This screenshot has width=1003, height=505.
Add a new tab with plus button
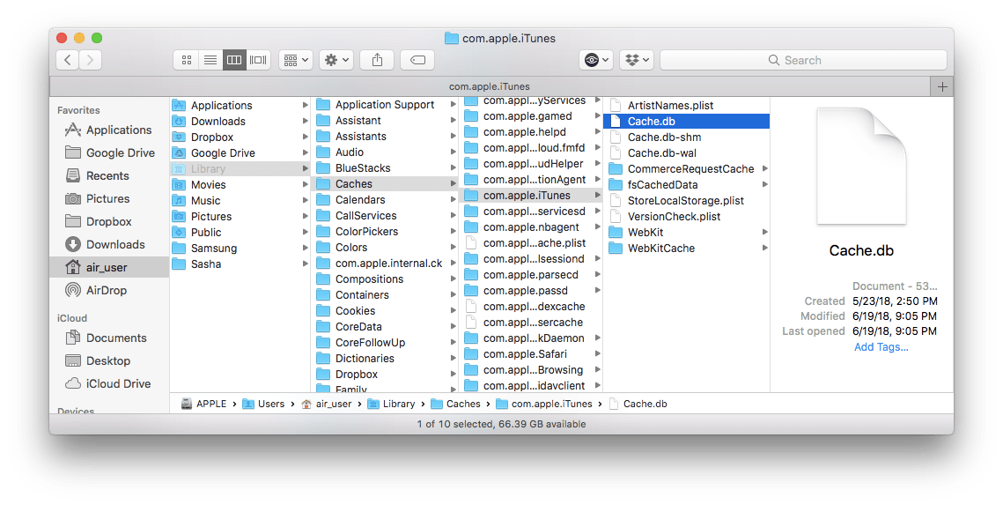pos(942,86)
